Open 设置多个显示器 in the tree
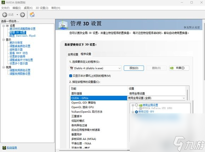Screen dimensions: 205x152 [19, 63]
